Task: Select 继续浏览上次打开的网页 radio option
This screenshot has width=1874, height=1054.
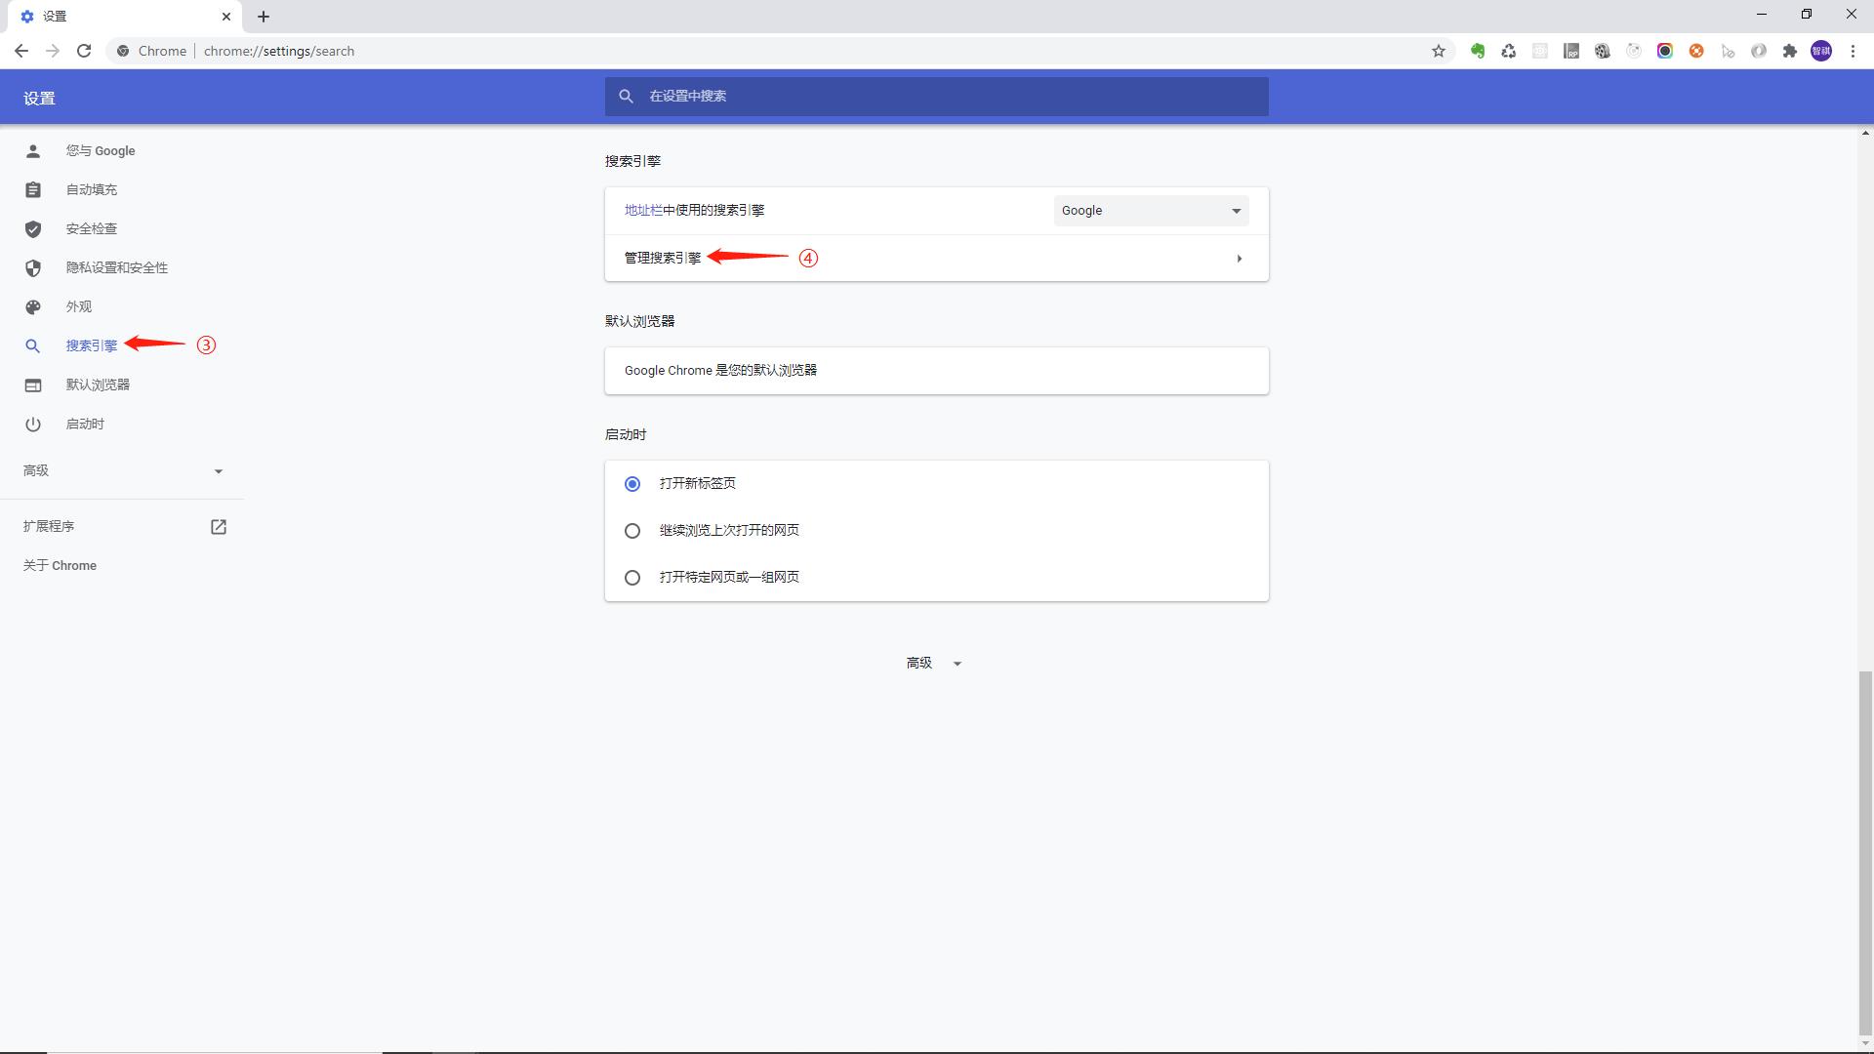Action: coord(632,531)
